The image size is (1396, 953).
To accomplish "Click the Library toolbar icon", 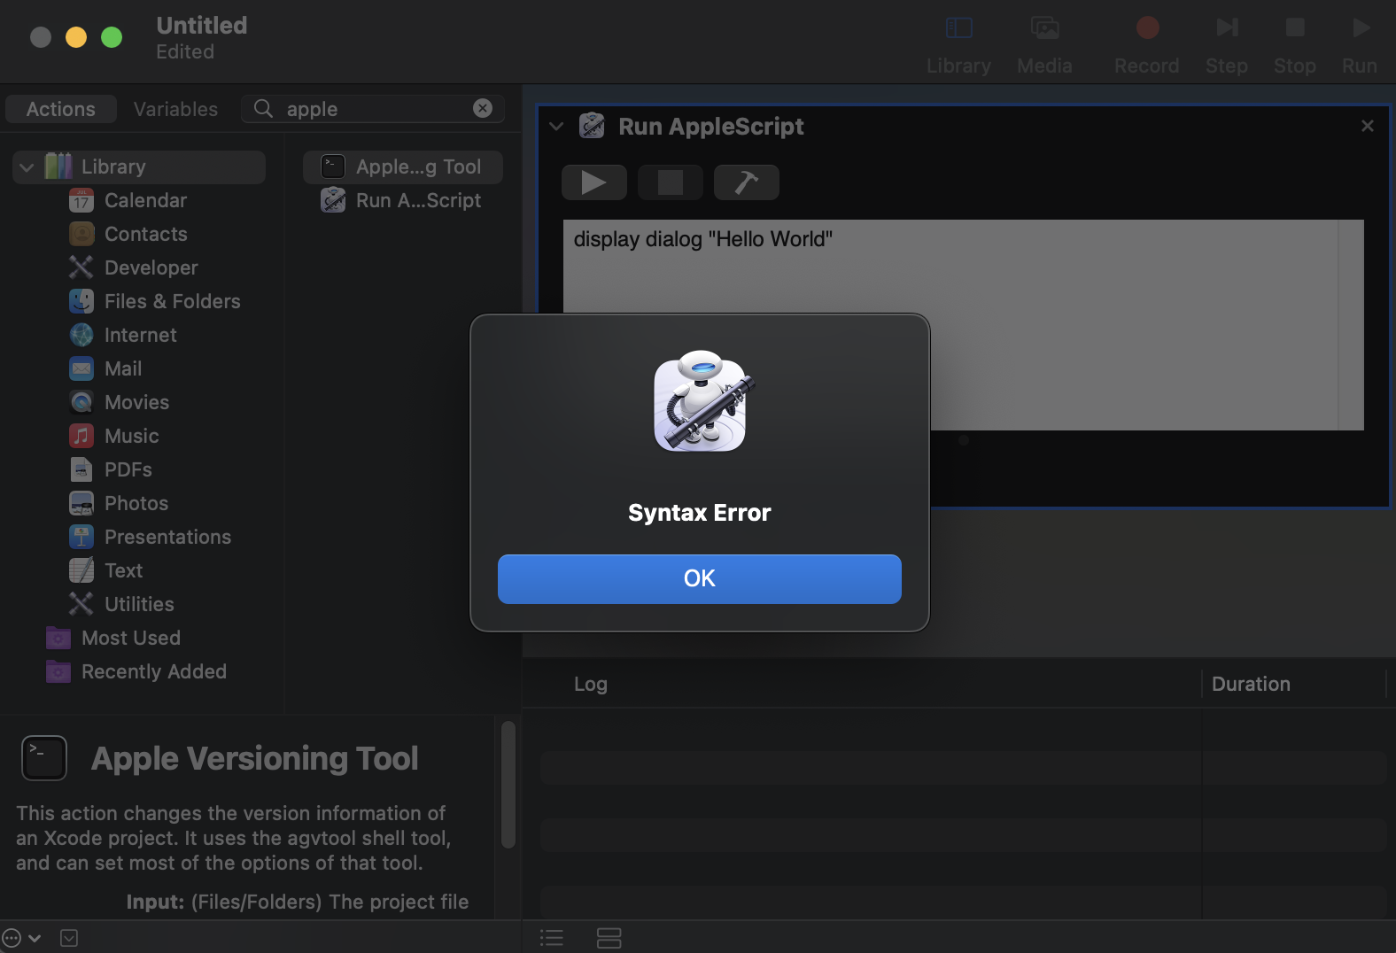I will 958,28.
